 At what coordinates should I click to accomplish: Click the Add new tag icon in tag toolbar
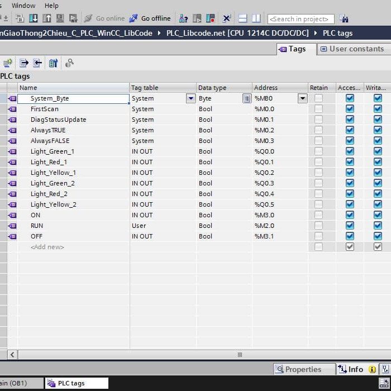pyautogui.click(x=7, y=63)
